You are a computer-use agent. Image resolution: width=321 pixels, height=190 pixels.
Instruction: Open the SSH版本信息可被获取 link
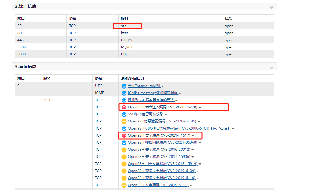[x=146, y=114]
